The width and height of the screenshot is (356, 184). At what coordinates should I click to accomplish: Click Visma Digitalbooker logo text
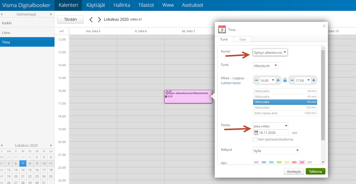[x=26, y=5]
